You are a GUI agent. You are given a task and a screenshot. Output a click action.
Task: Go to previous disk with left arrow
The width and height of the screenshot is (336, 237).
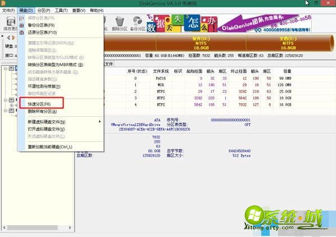click(x=8, y=38)
